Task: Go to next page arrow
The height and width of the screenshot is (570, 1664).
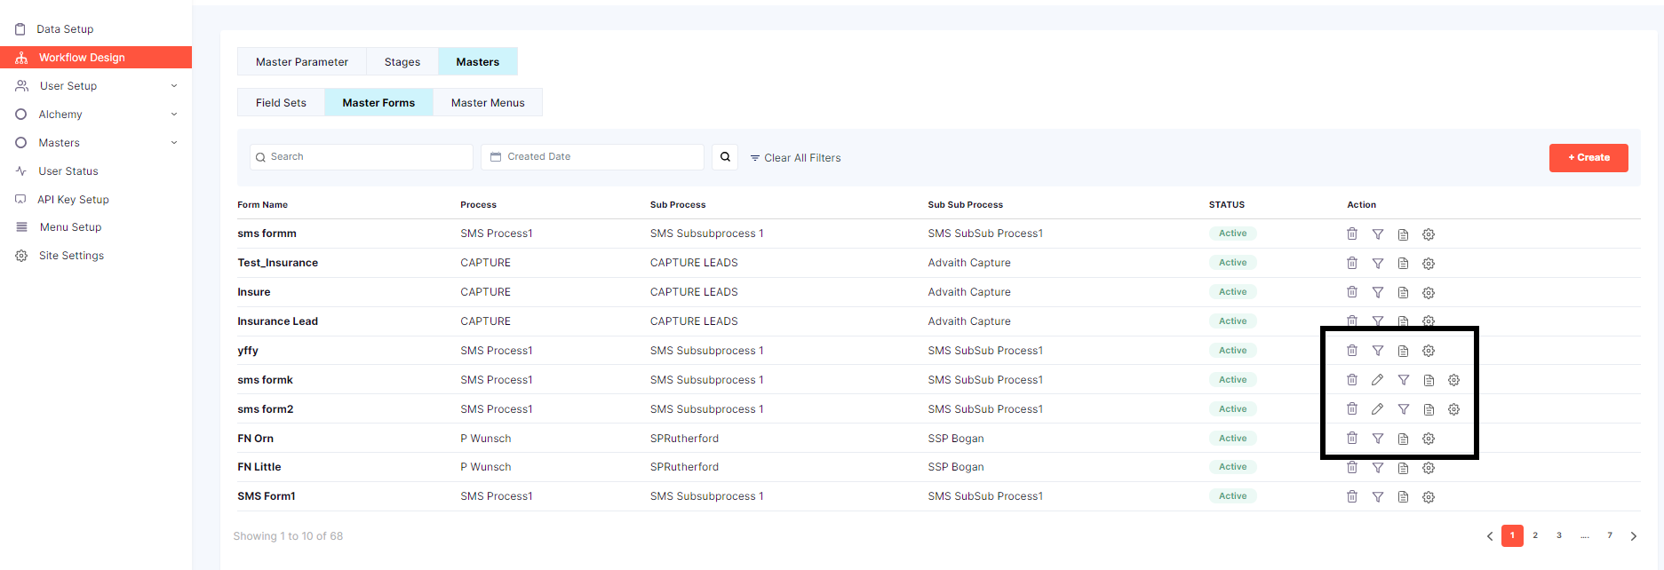Action: pyautogui.click(x=1633, y=536)
